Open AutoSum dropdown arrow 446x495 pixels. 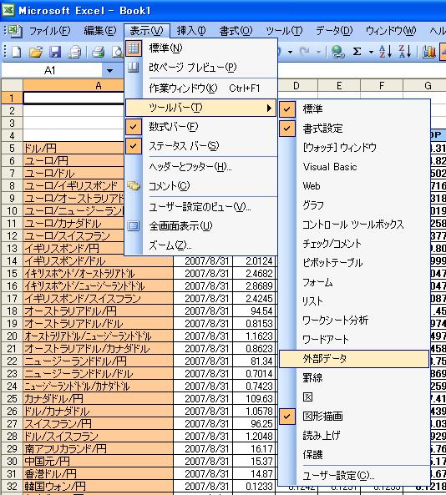pos(371,52)
